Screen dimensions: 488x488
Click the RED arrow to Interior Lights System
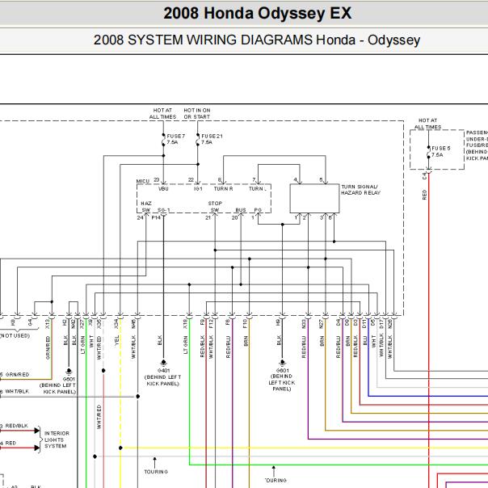click(x=36, y=448)
